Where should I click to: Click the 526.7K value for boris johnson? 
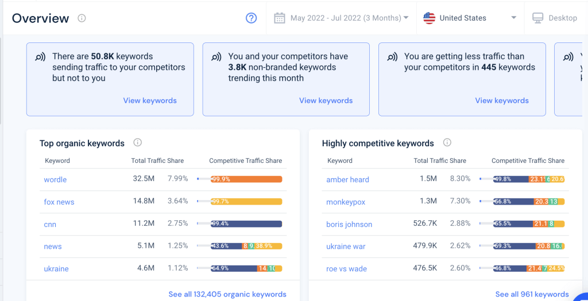click(424, 223)
